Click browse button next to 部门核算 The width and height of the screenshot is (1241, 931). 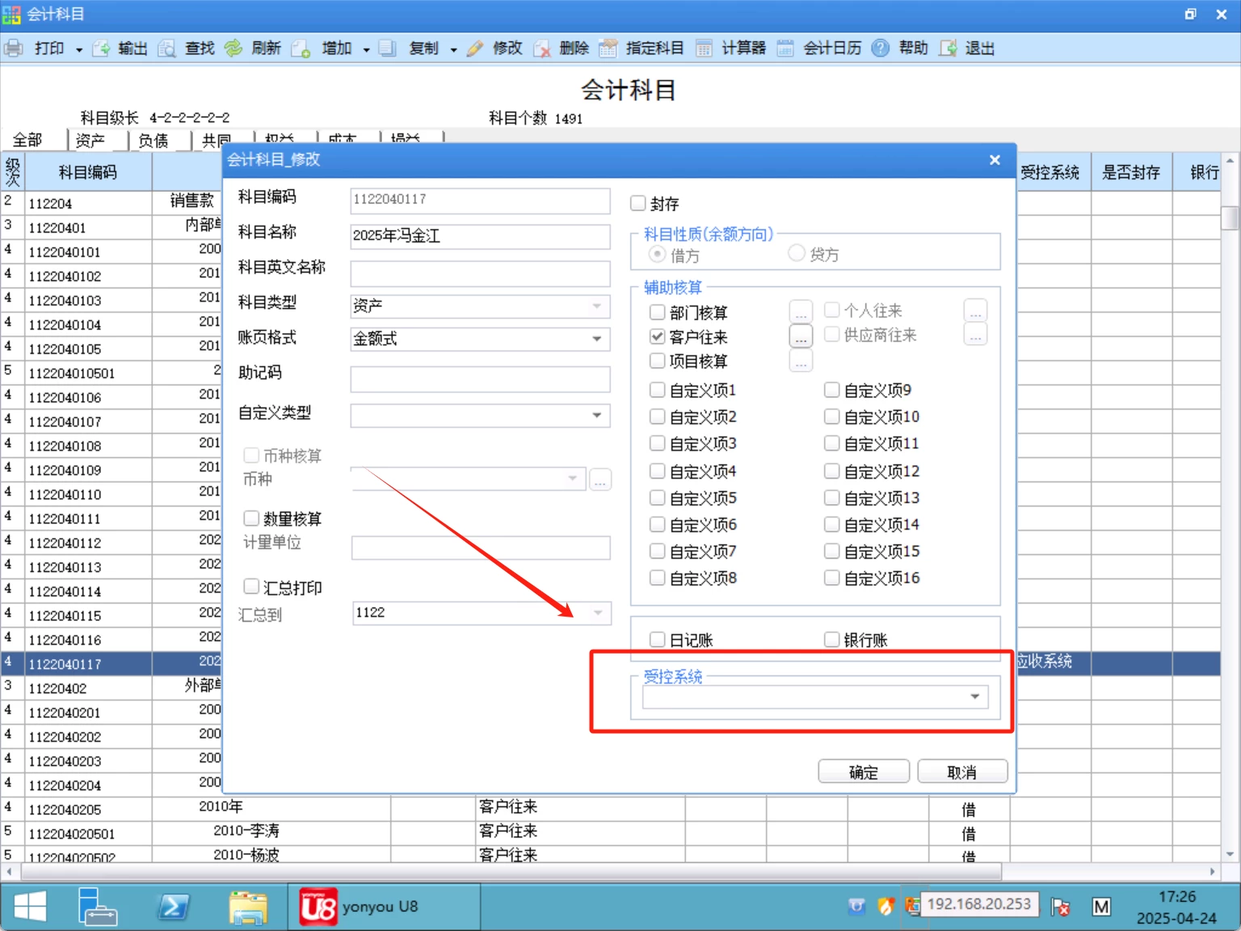[x=801, y=312]
